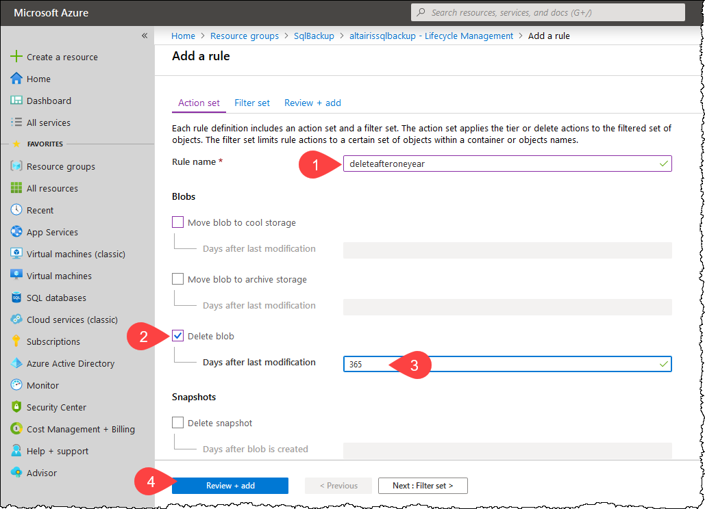Screen dimensions: 705x509
Task: Select Azure Active Directory in favorites
Action: pyautogui.click(x=70, y=363)
